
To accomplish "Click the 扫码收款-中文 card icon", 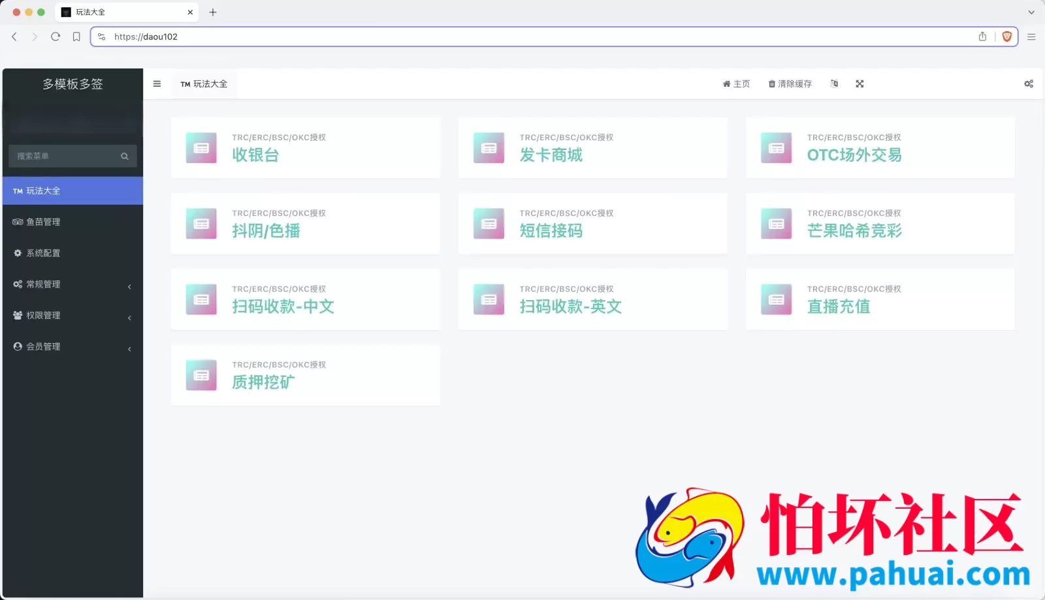I will (x=201, y=299).
